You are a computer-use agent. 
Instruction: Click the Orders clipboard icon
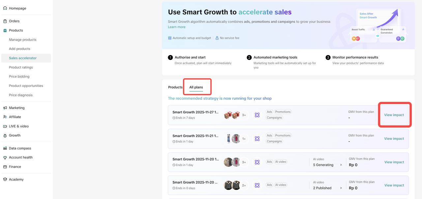(x=5, y=21)
